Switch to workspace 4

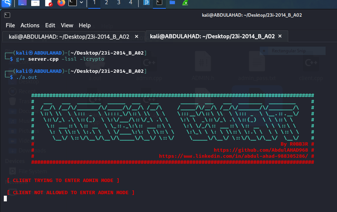pos(131,3)
